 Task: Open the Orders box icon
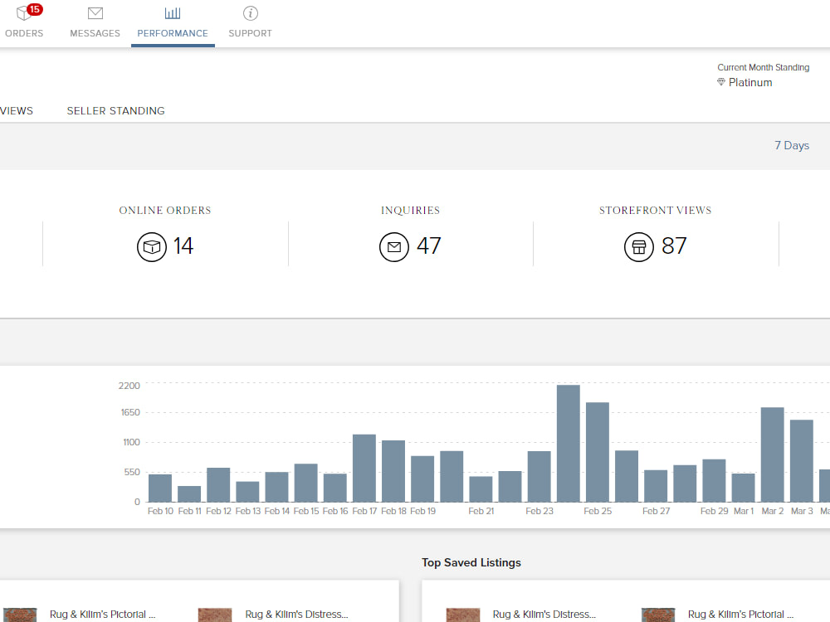coord(24,13)
